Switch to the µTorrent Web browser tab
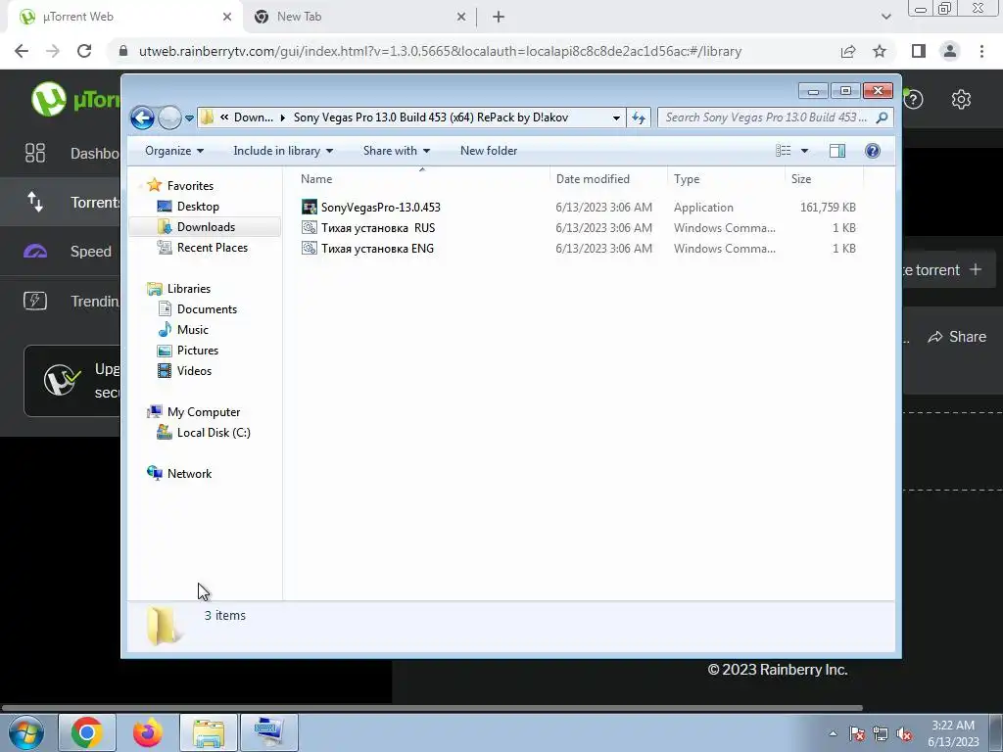This screenshot has height=752, width=1003. (x=124, y=17)
